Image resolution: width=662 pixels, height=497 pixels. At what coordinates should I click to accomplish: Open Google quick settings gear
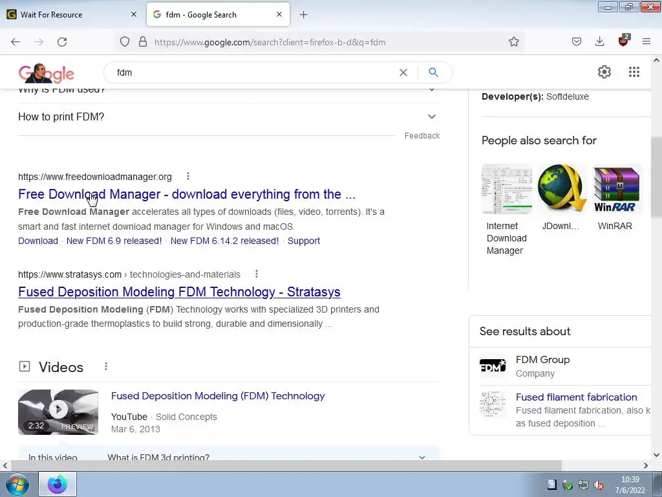coord(604,72)
